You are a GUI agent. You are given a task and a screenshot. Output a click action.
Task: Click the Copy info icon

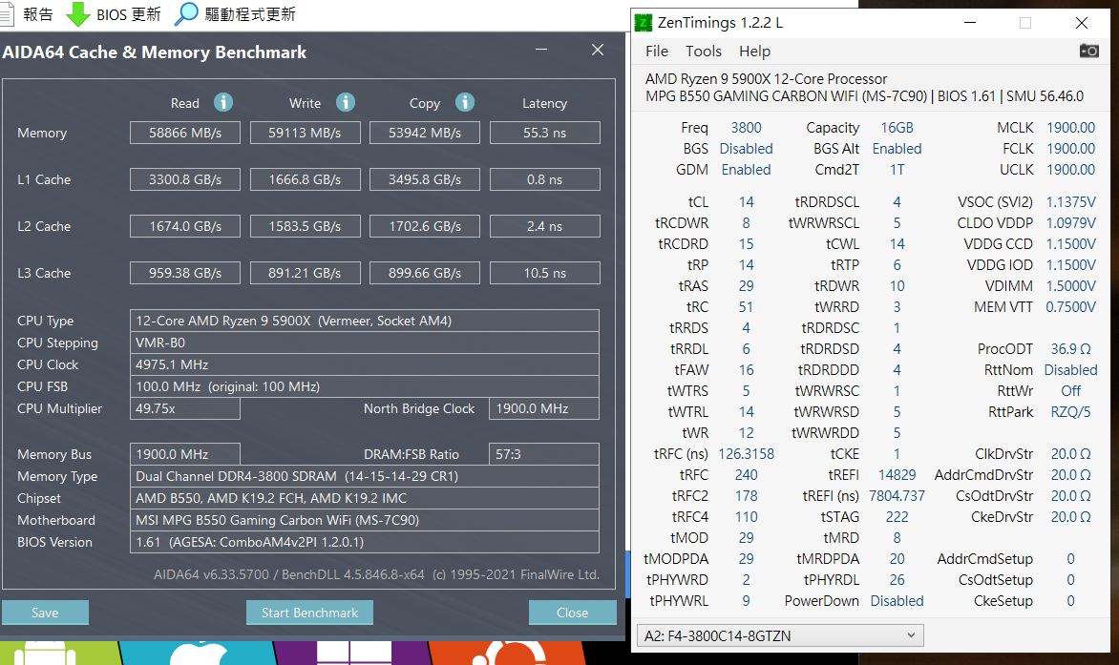(x=465, y=103)
